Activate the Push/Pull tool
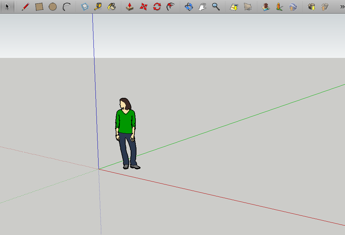Viewport: 345px width, 235px height. click(130, 6)
